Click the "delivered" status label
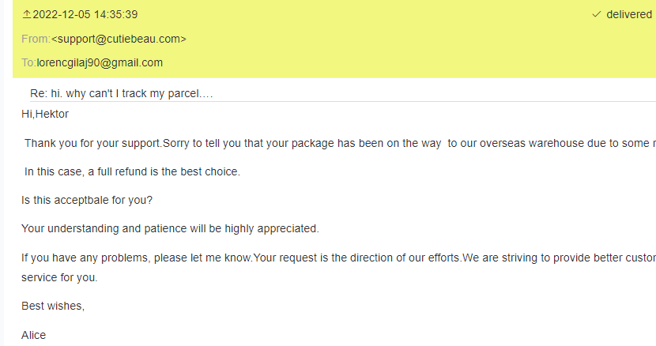 629,14
